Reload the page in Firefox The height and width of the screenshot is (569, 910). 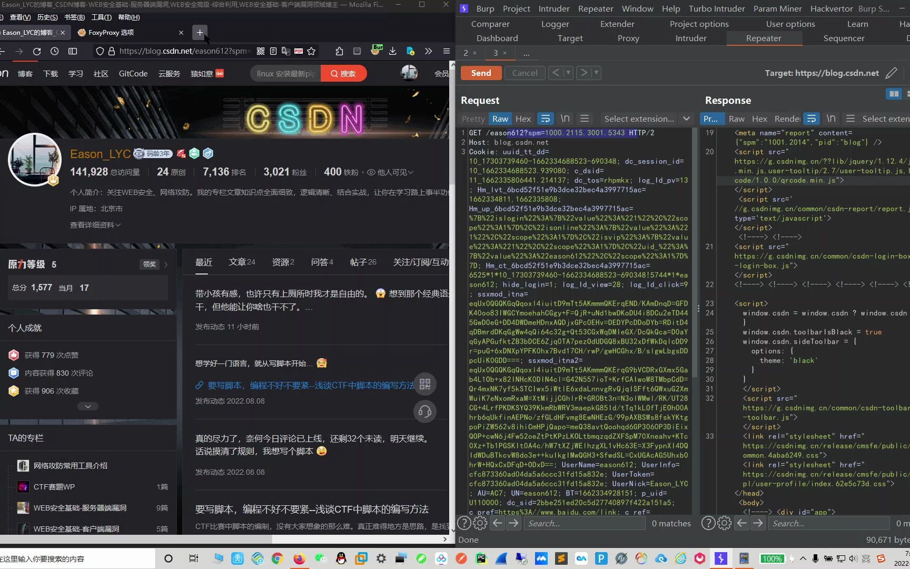point(37,51)
